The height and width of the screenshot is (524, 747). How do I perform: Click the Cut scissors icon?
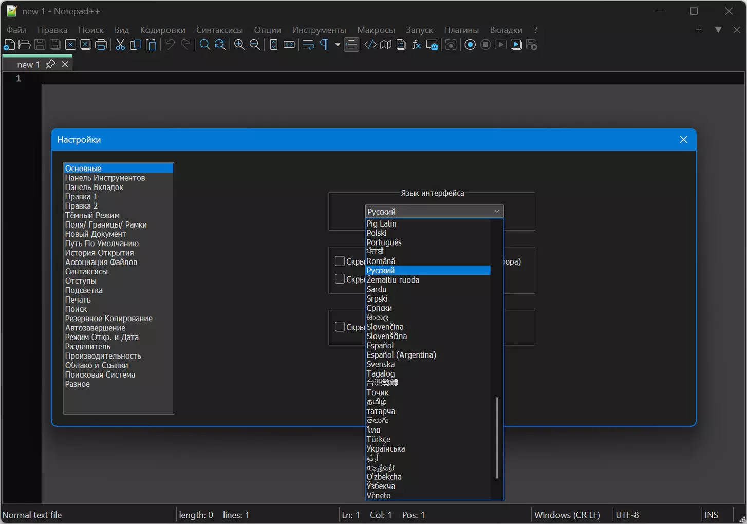tap(120, 45)
